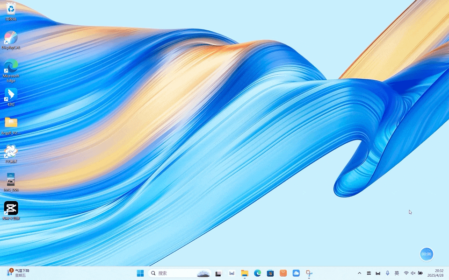The image size is (449, 280).
Task: Open Snipping Tool in the taskbar
Action: (x=309, y=273)
